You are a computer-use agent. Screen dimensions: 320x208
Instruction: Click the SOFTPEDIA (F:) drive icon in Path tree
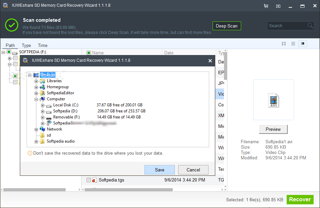[15, 52]
